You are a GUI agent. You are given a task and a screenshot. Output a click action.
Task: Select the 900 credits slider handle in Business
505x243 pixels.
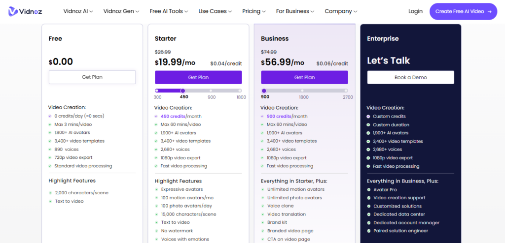pyautogui.click(x=264, y=91)
